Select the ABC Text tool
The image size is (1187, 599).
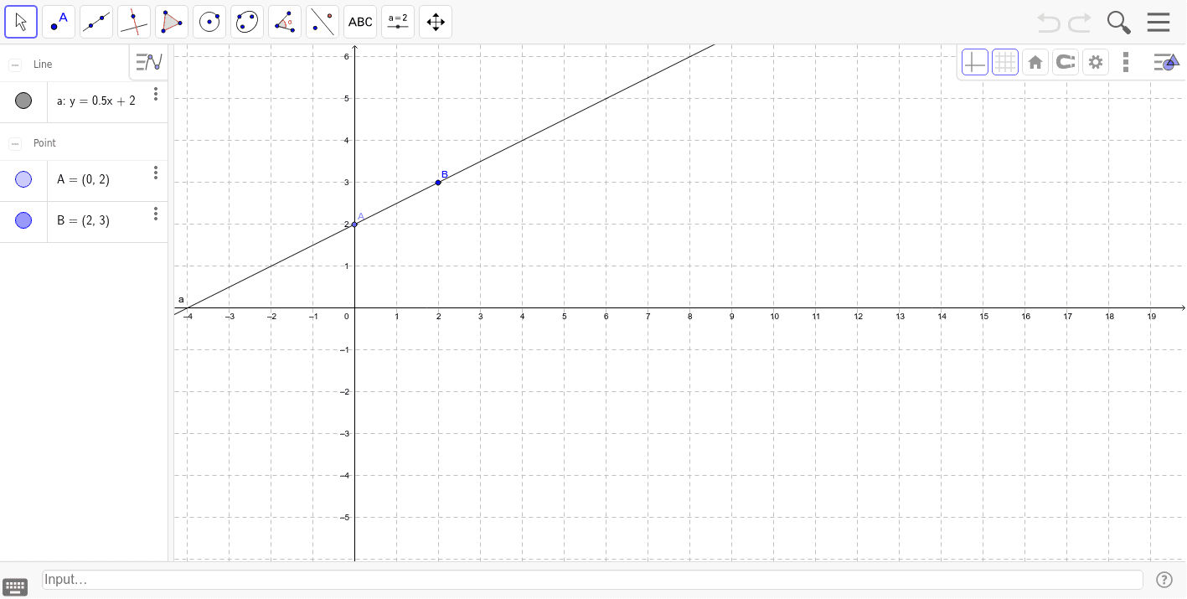360,22
